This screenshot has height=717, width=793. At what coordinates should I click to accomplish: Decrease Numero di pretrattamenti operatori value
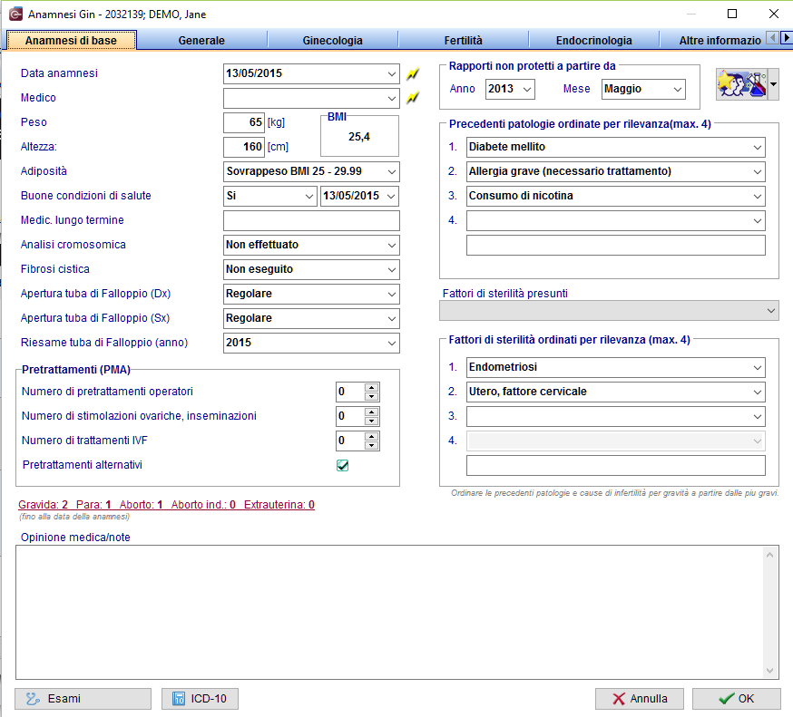[372, 397]
